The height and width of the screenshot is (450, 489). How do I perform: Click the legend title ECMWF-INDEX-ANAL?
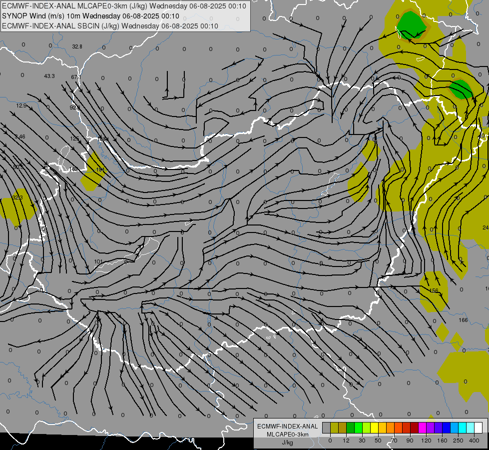(x=288, y=426)
